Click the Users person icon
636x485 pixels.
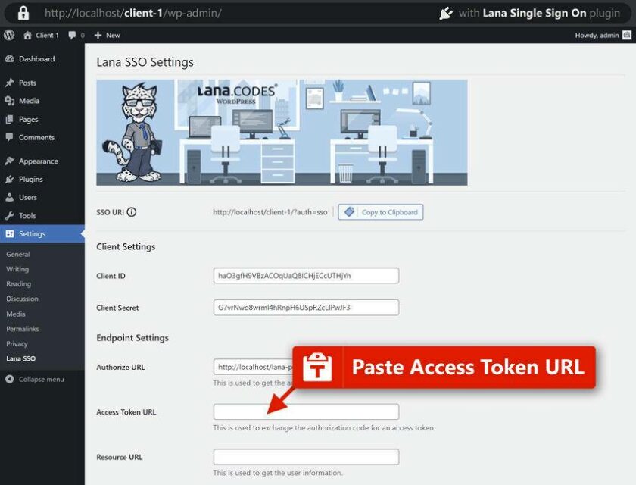coord(10,197)
